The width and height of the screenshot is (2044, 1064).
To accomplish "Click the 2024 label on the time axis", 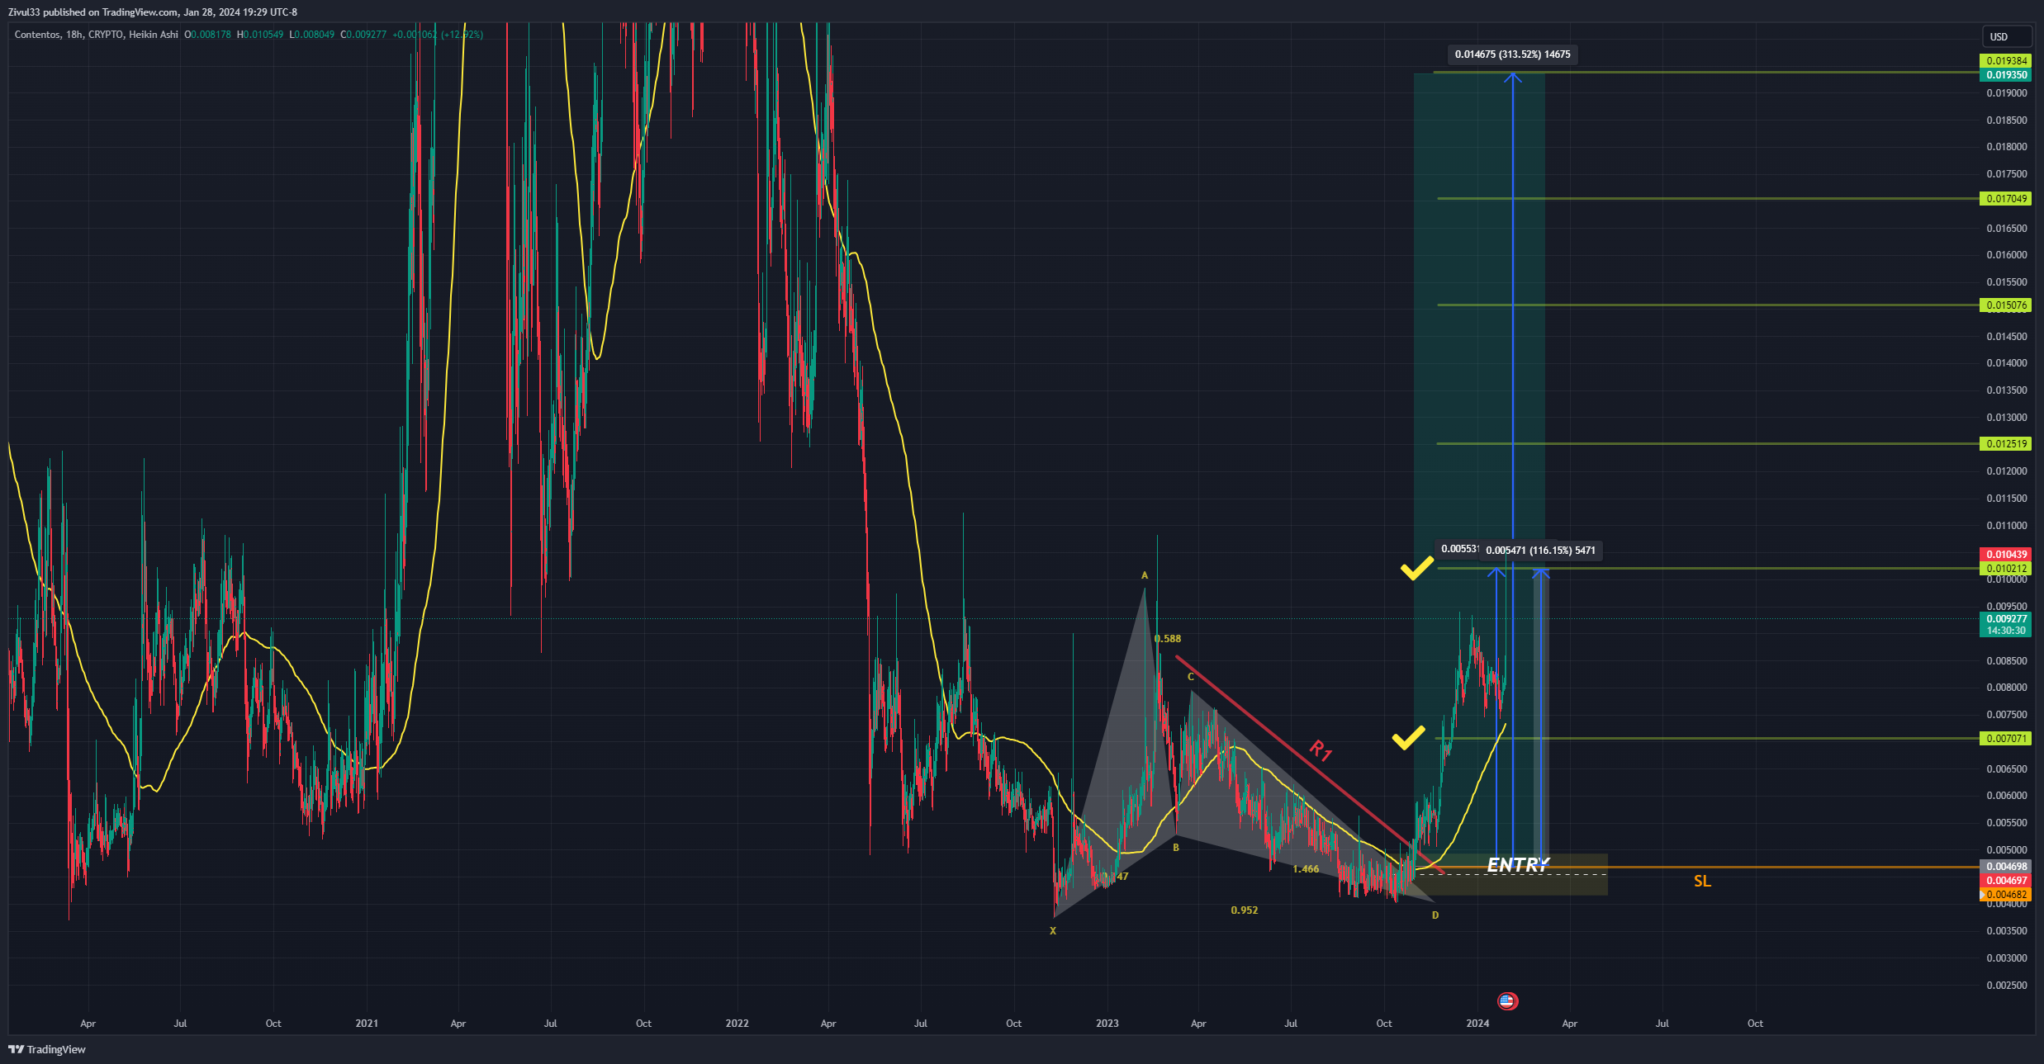I will (x=1477, y=1024).
